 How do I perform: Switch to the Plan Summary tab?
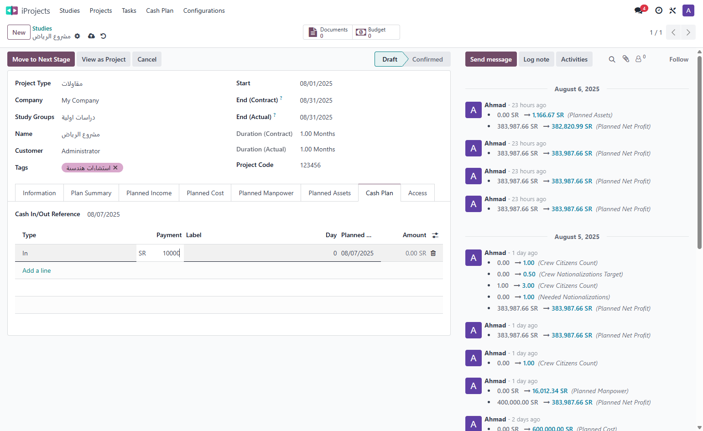pyautogui.click(x=91, y=193)
